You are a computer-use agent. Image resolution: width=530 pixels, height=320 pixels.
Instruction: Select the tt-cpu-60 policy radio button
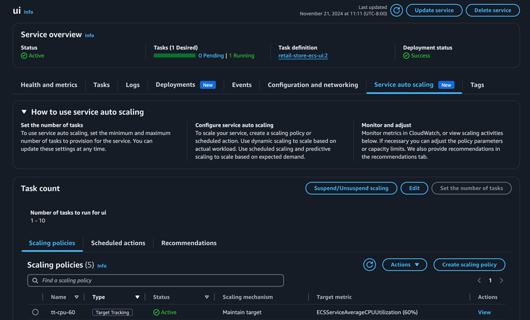35,312
